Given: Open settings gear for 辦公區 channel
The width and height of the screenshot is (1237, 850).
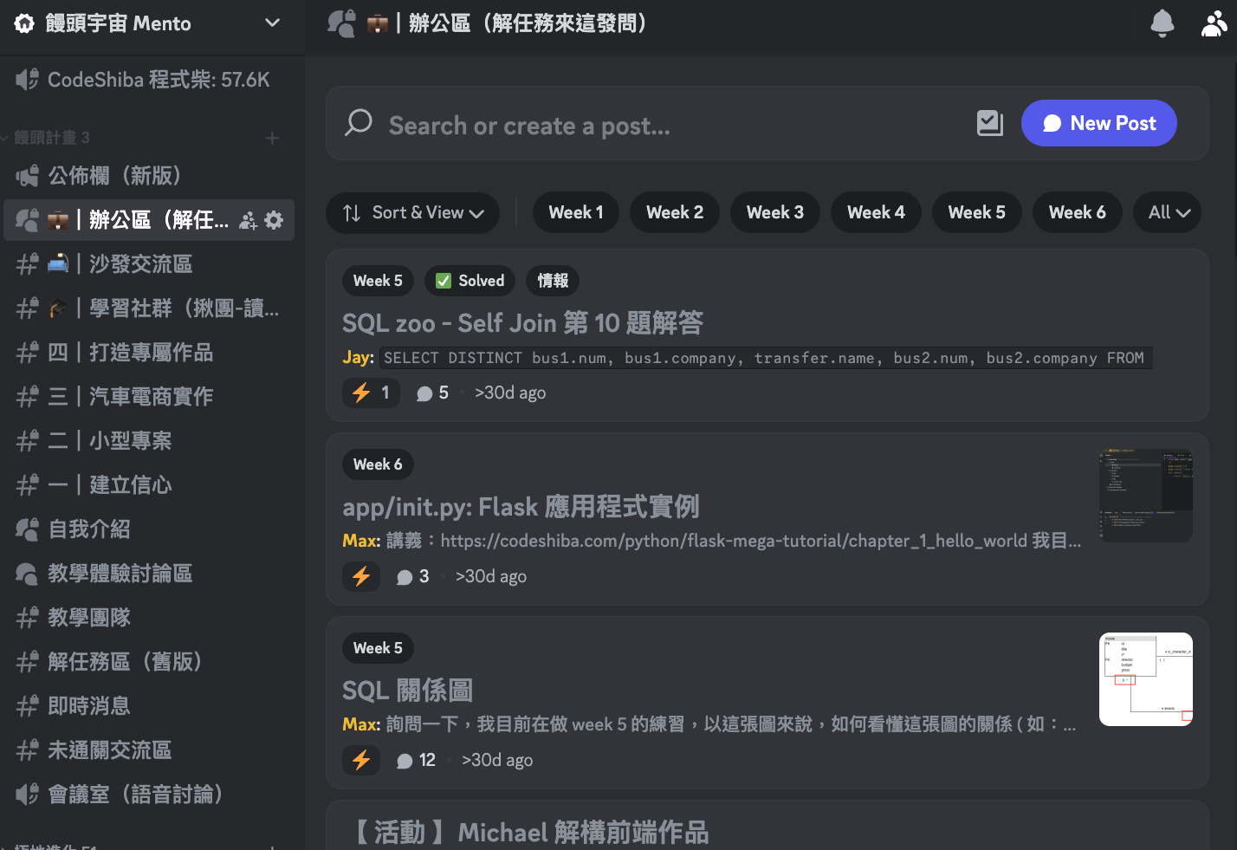Looking at the screenshot, I should 274,220.
